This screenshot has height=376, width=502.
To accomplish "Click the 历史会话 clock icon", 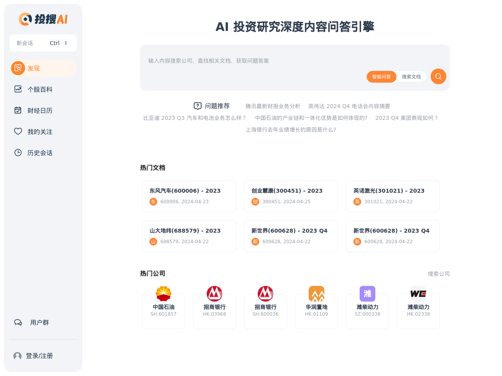I will pyautogui.click(x=18, y=152).
